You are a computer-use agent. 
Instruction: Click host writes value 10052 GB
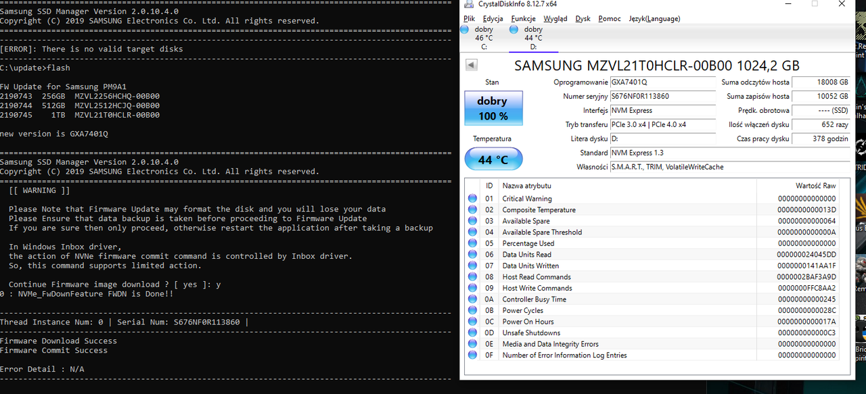[x=821, y=97]
